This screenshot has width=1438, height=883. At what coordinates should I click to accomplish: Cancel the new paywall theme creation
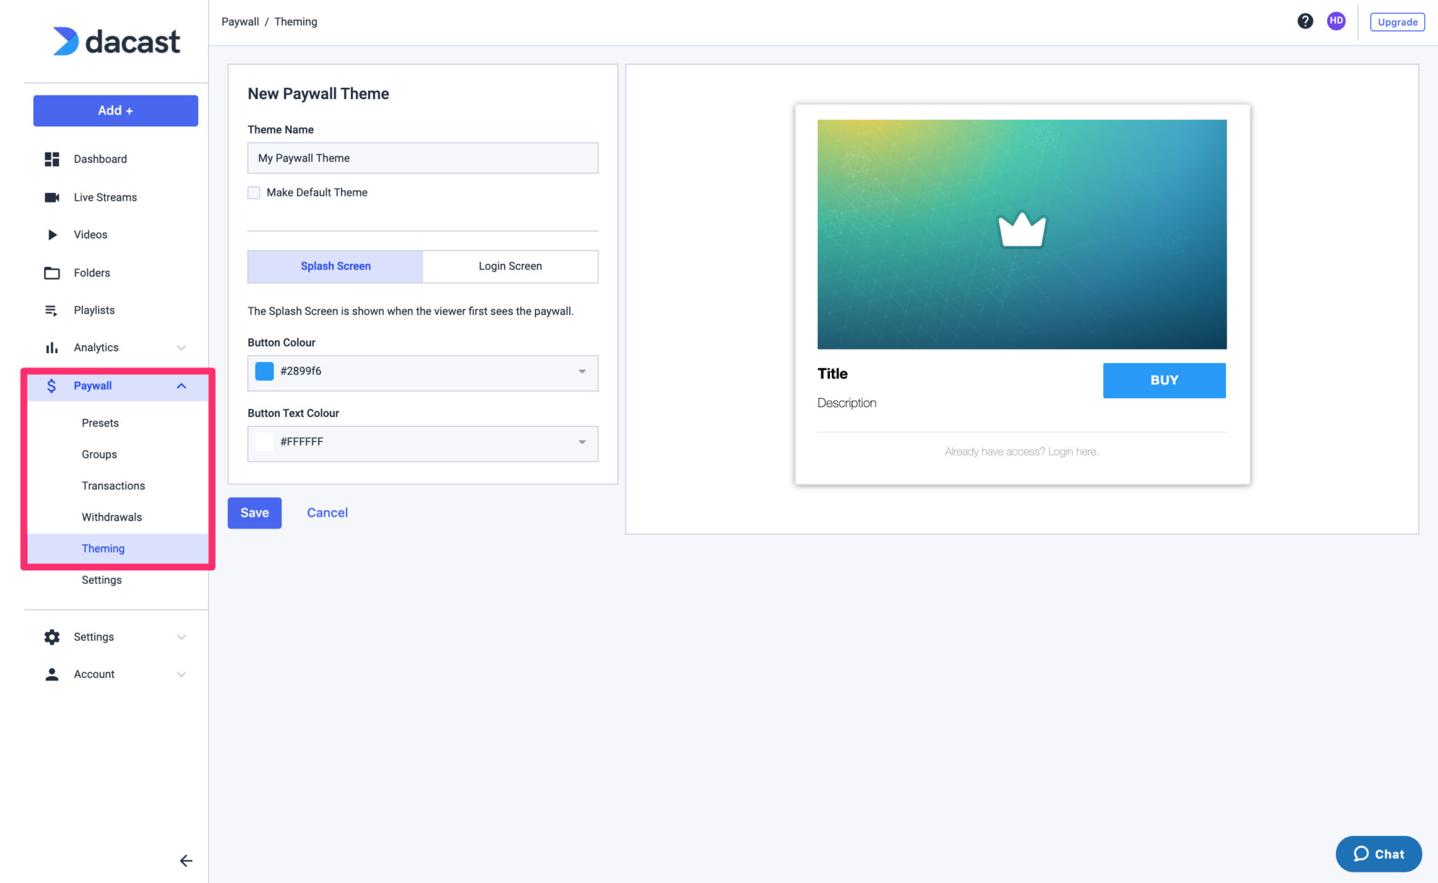click(326, 512)
